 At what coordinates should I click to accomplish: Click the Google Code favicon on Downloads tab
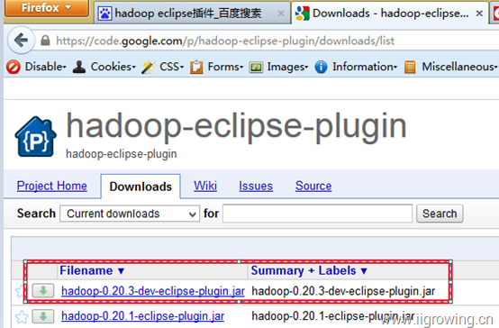[303, 14]
